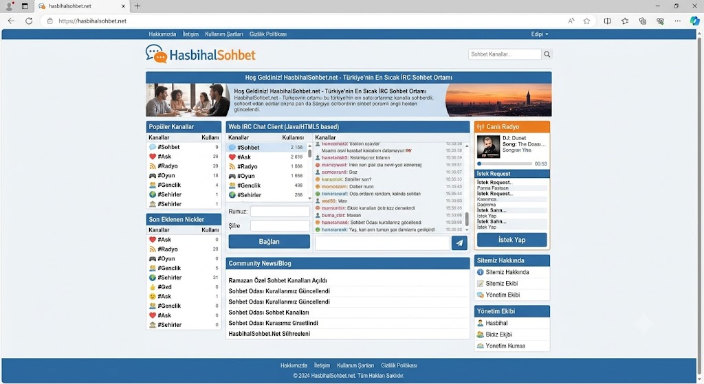The height and width of the screenshot is (384, 704).
Task: Open Ramazan Özel Sohbet Kanalları Açıldı news
Action: [278, 280]
